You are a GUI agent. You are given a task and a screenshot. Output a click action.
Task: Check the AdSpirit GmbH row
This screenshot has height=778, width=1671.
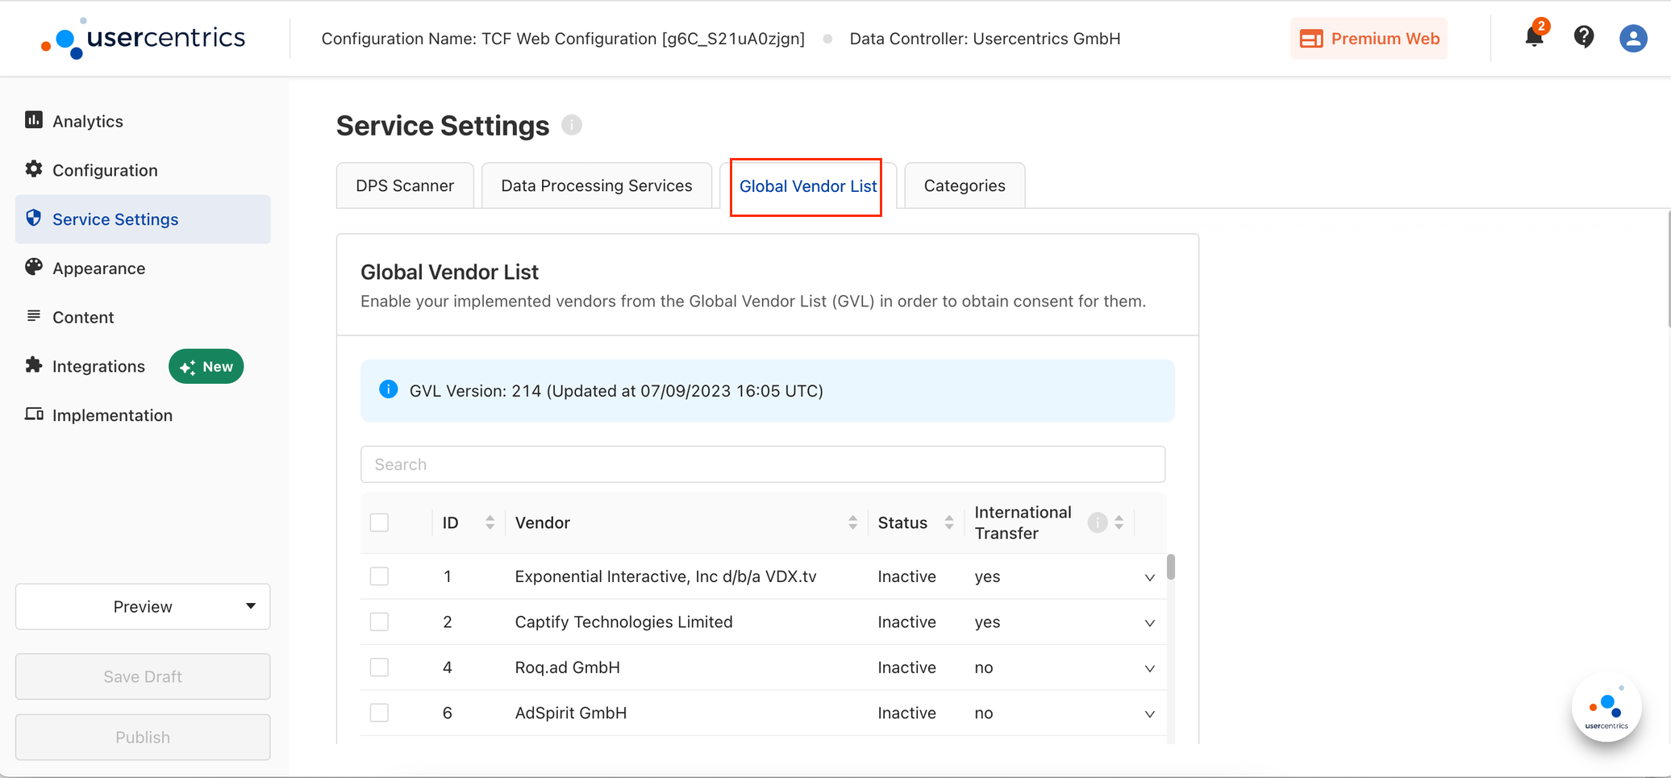pyautogui.click(x=379, y=713)
